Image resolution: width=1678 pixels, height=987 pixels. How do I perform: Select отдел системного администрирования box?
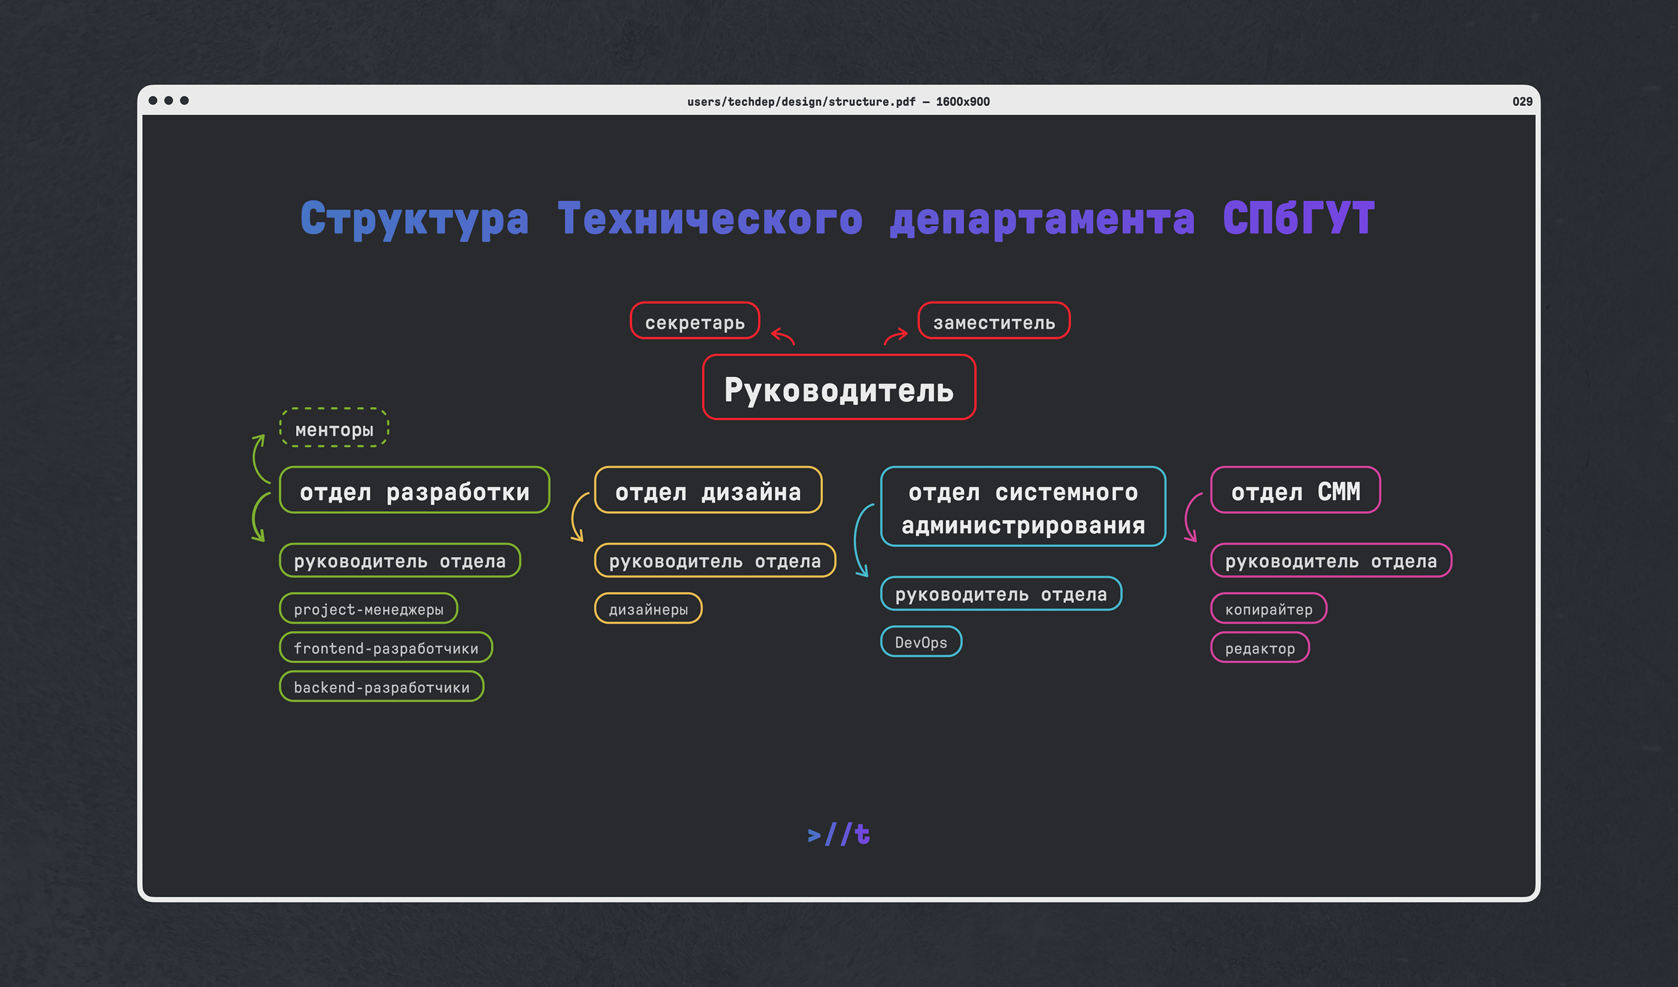[x=1023, y=507]
